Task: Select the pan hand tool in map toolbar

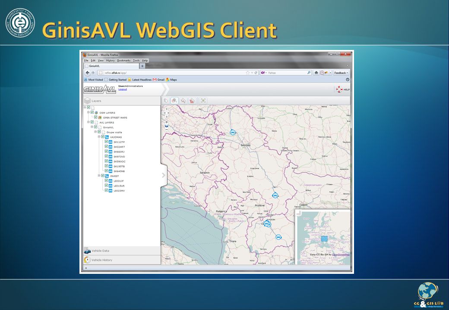Action: tap(166, 100)
